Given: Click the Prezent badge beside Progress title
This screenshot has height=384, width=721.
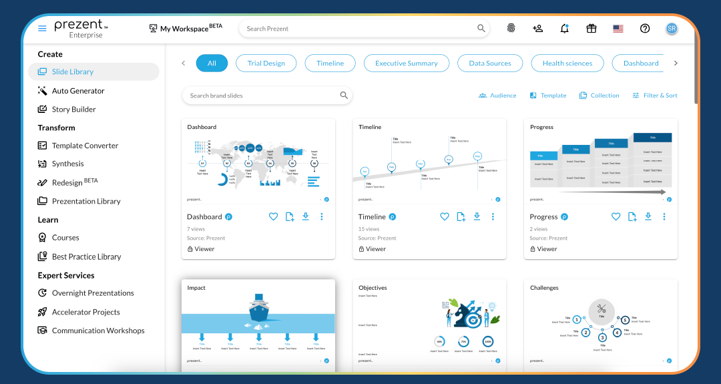Looking at the screenshot, I should click(x=564, y=216).
